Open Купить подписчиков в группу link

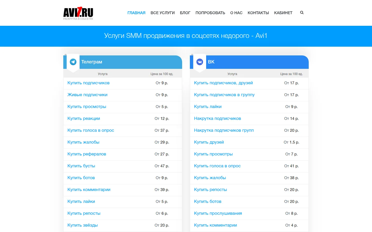[x=224, y=95]
